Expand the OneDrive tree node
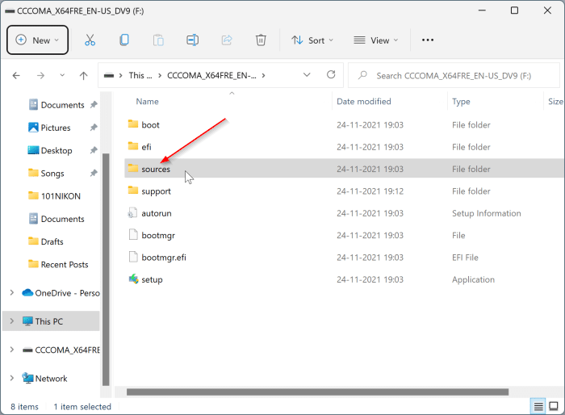 click(x=12, y=293)
